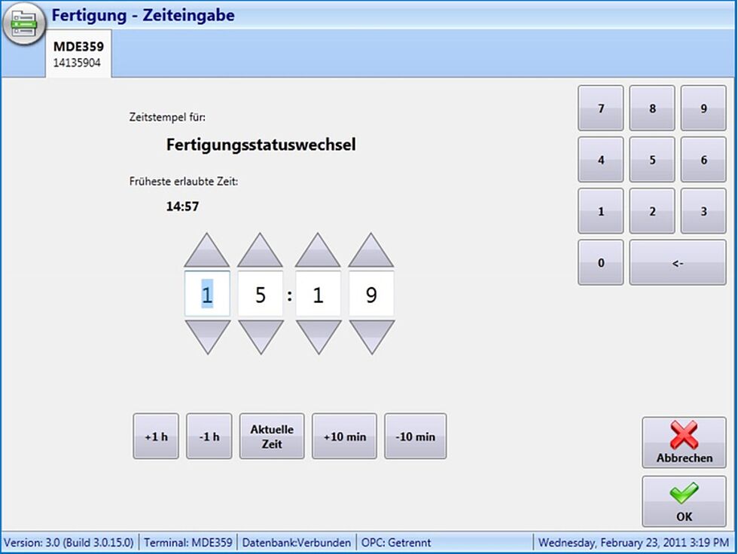Add one hour using +1 h button
The width and height of the screenshot is (738, 554).
156,436
